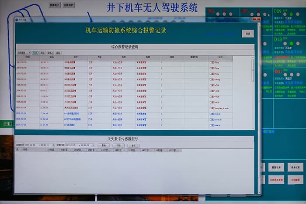Click the leftmost gray lamp beside red D01

pos(285,75)
